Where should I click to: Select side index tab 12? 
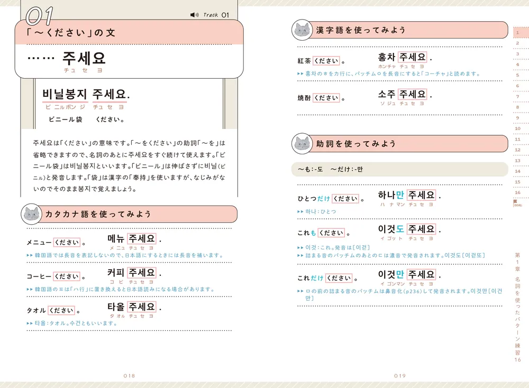517,150
